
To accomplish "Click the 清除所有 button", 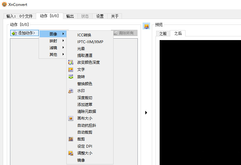I will pos(124,33).
